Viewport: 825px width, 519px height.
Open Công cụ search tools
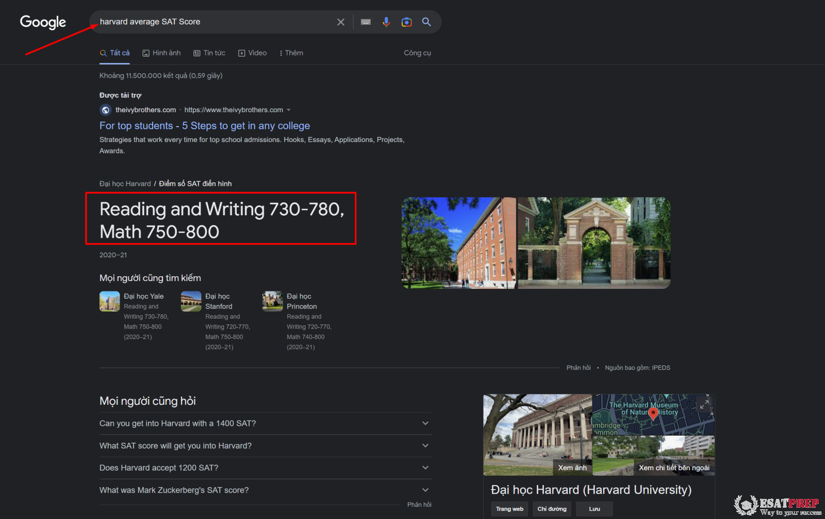click(x=417, y=53)
